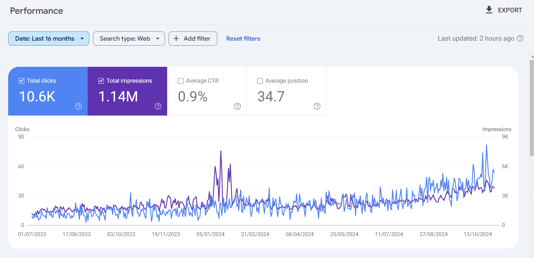
Task: Click the Reset filters link
Action: pos(243,39)
